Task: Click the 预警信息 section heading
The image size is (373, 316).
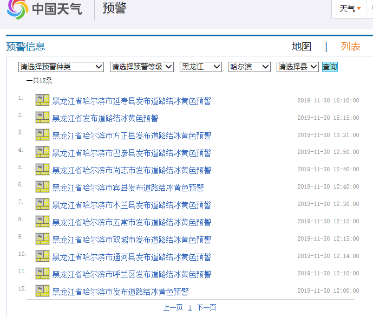Action: pyautogui.click(x=25, y=47)
